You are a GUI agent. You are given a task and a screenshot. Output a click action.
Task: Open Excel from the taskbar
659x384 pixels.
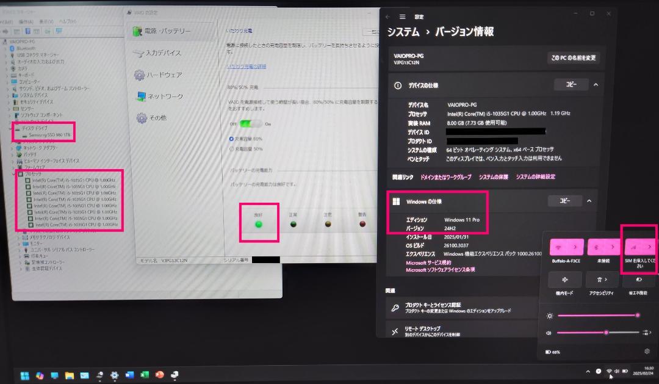tap(145, 375)
